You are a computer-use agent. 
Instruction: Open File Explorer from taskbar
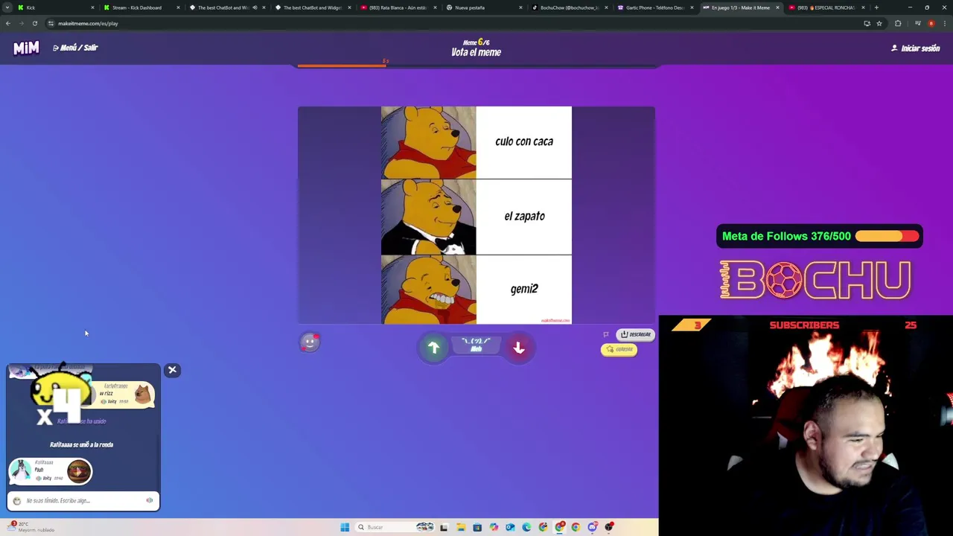tap(461, 527)
